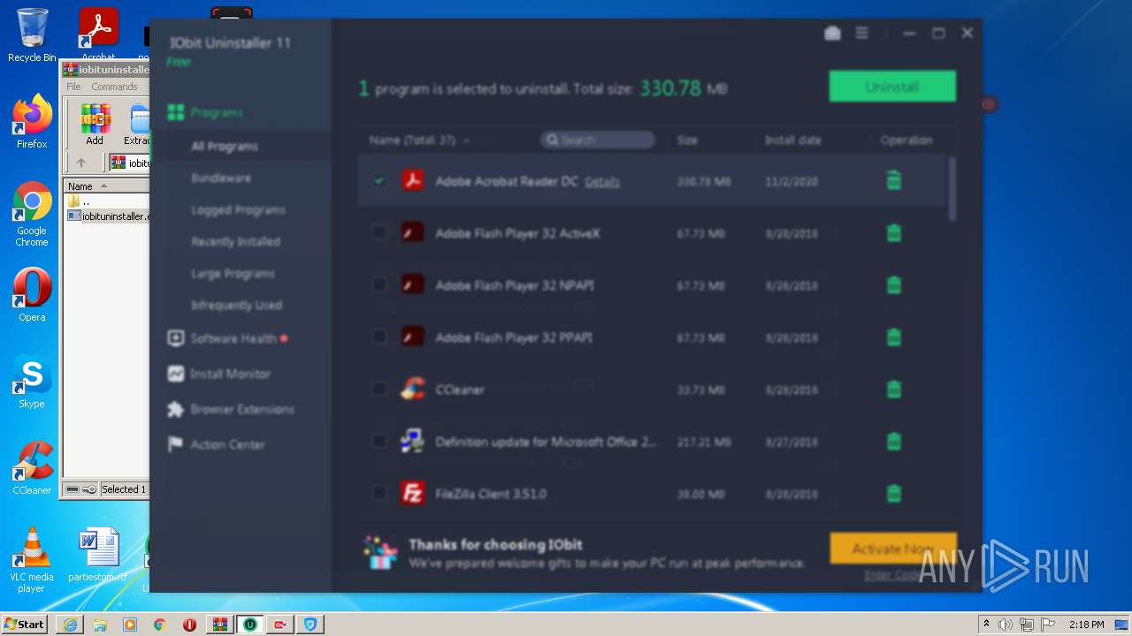This screenshot has width=1132, height=636.
Task: Check Adobe Flash Player 32 PPAPI checkbox
Action: click(x=379, y=337)
